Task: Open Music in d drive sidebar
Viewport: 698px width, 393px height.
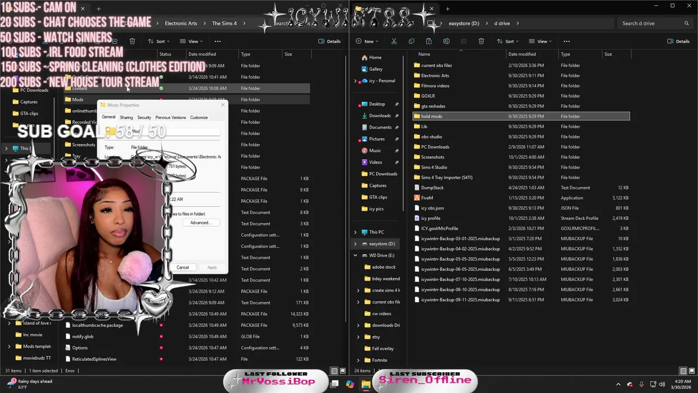Action: point(375,151)
